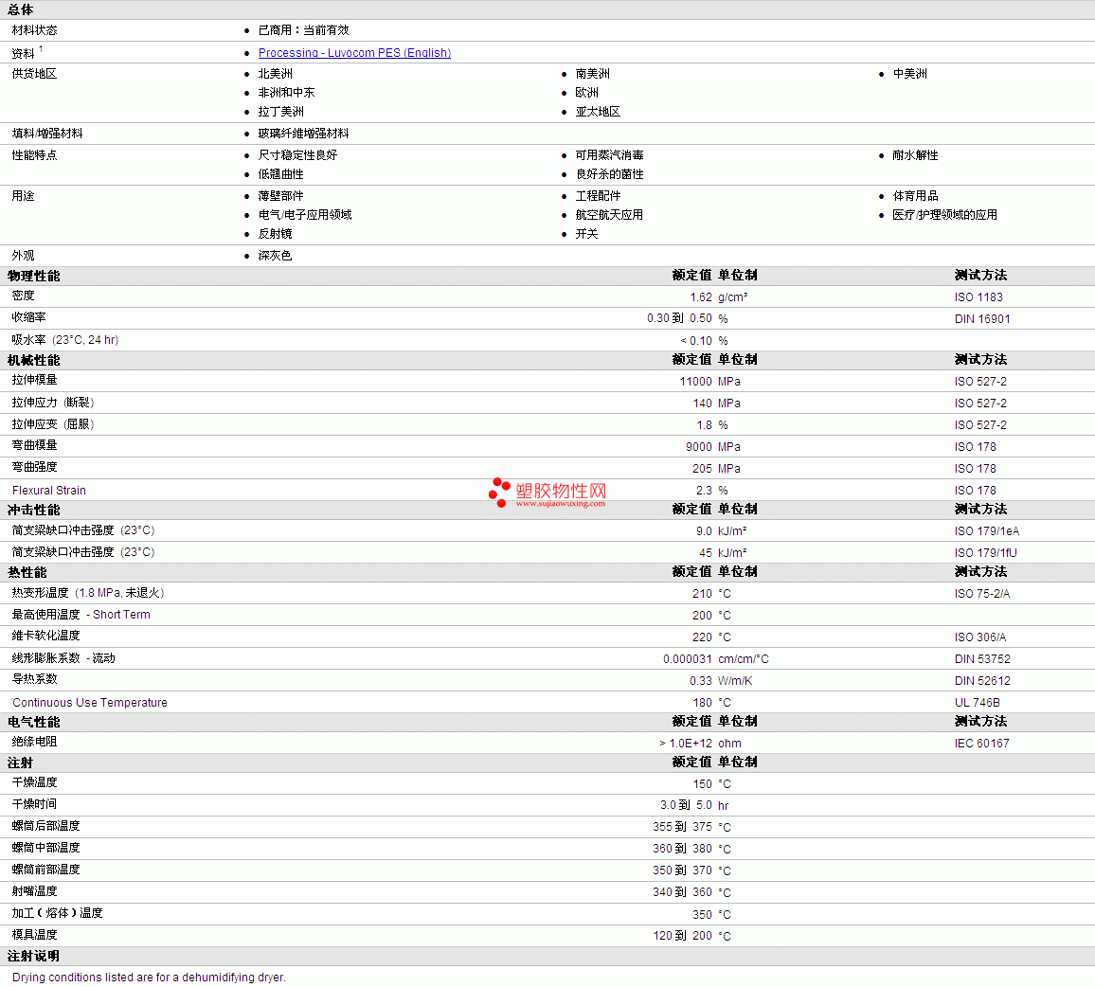
Task: Click the 体育用品 application entry
Action: pyautogui.click(x=915, y=195)
